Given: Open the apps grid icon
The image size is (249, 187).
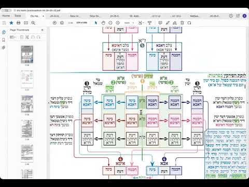Looking at the screenshot, I should click(238, 16).
